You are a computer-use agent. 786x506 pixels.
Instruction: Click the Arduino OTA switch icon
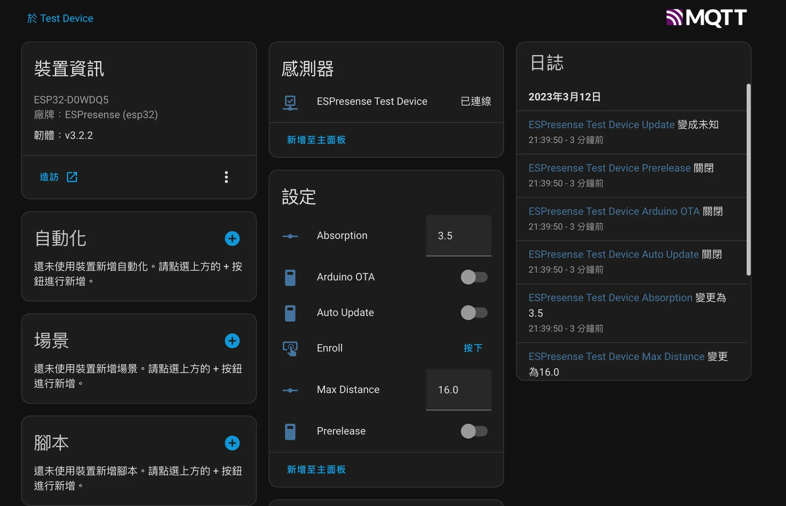pyautogui.click(x=290, y=277)
